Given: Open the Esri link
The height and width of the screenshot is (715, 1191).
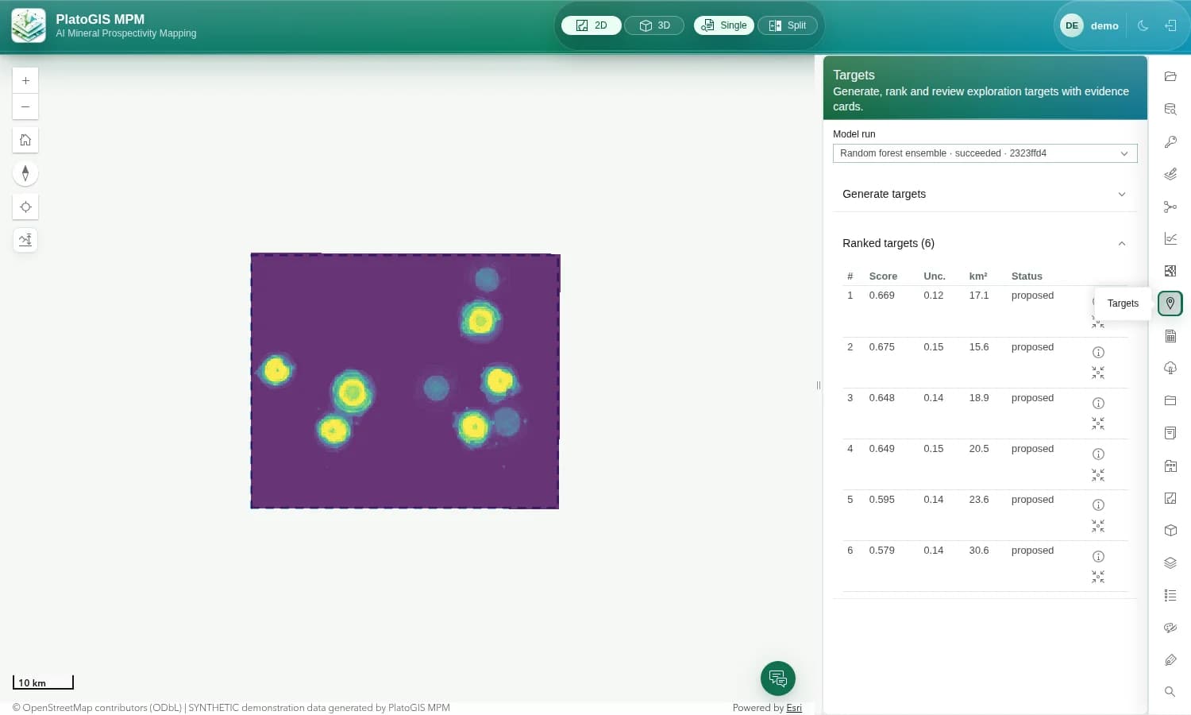Looking at the screenshot, I should (x=794, y=708).
